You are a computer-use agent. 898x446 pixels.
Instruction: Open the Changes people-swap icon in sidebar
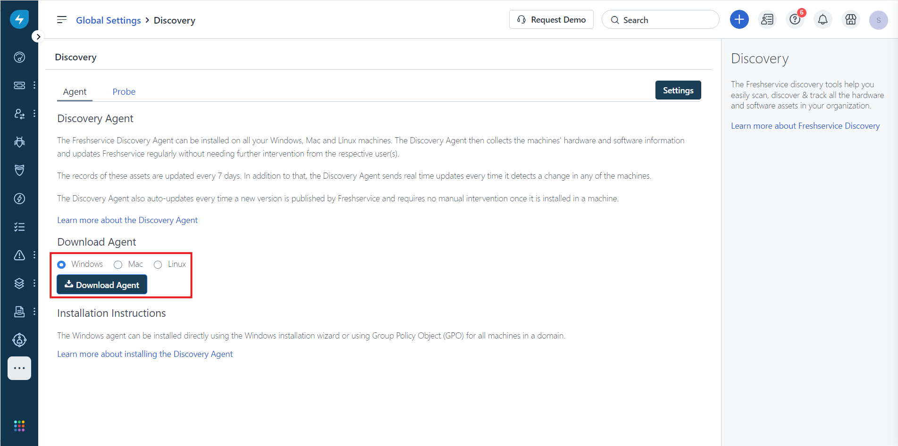(19, 114)
